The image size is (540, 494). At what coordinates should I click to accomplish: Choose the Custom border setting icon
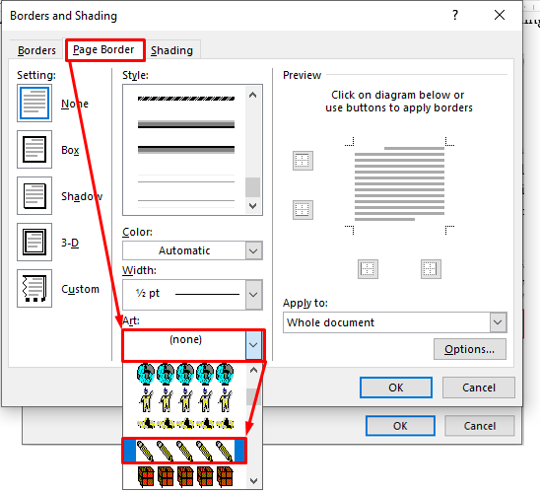pos(34,288)
